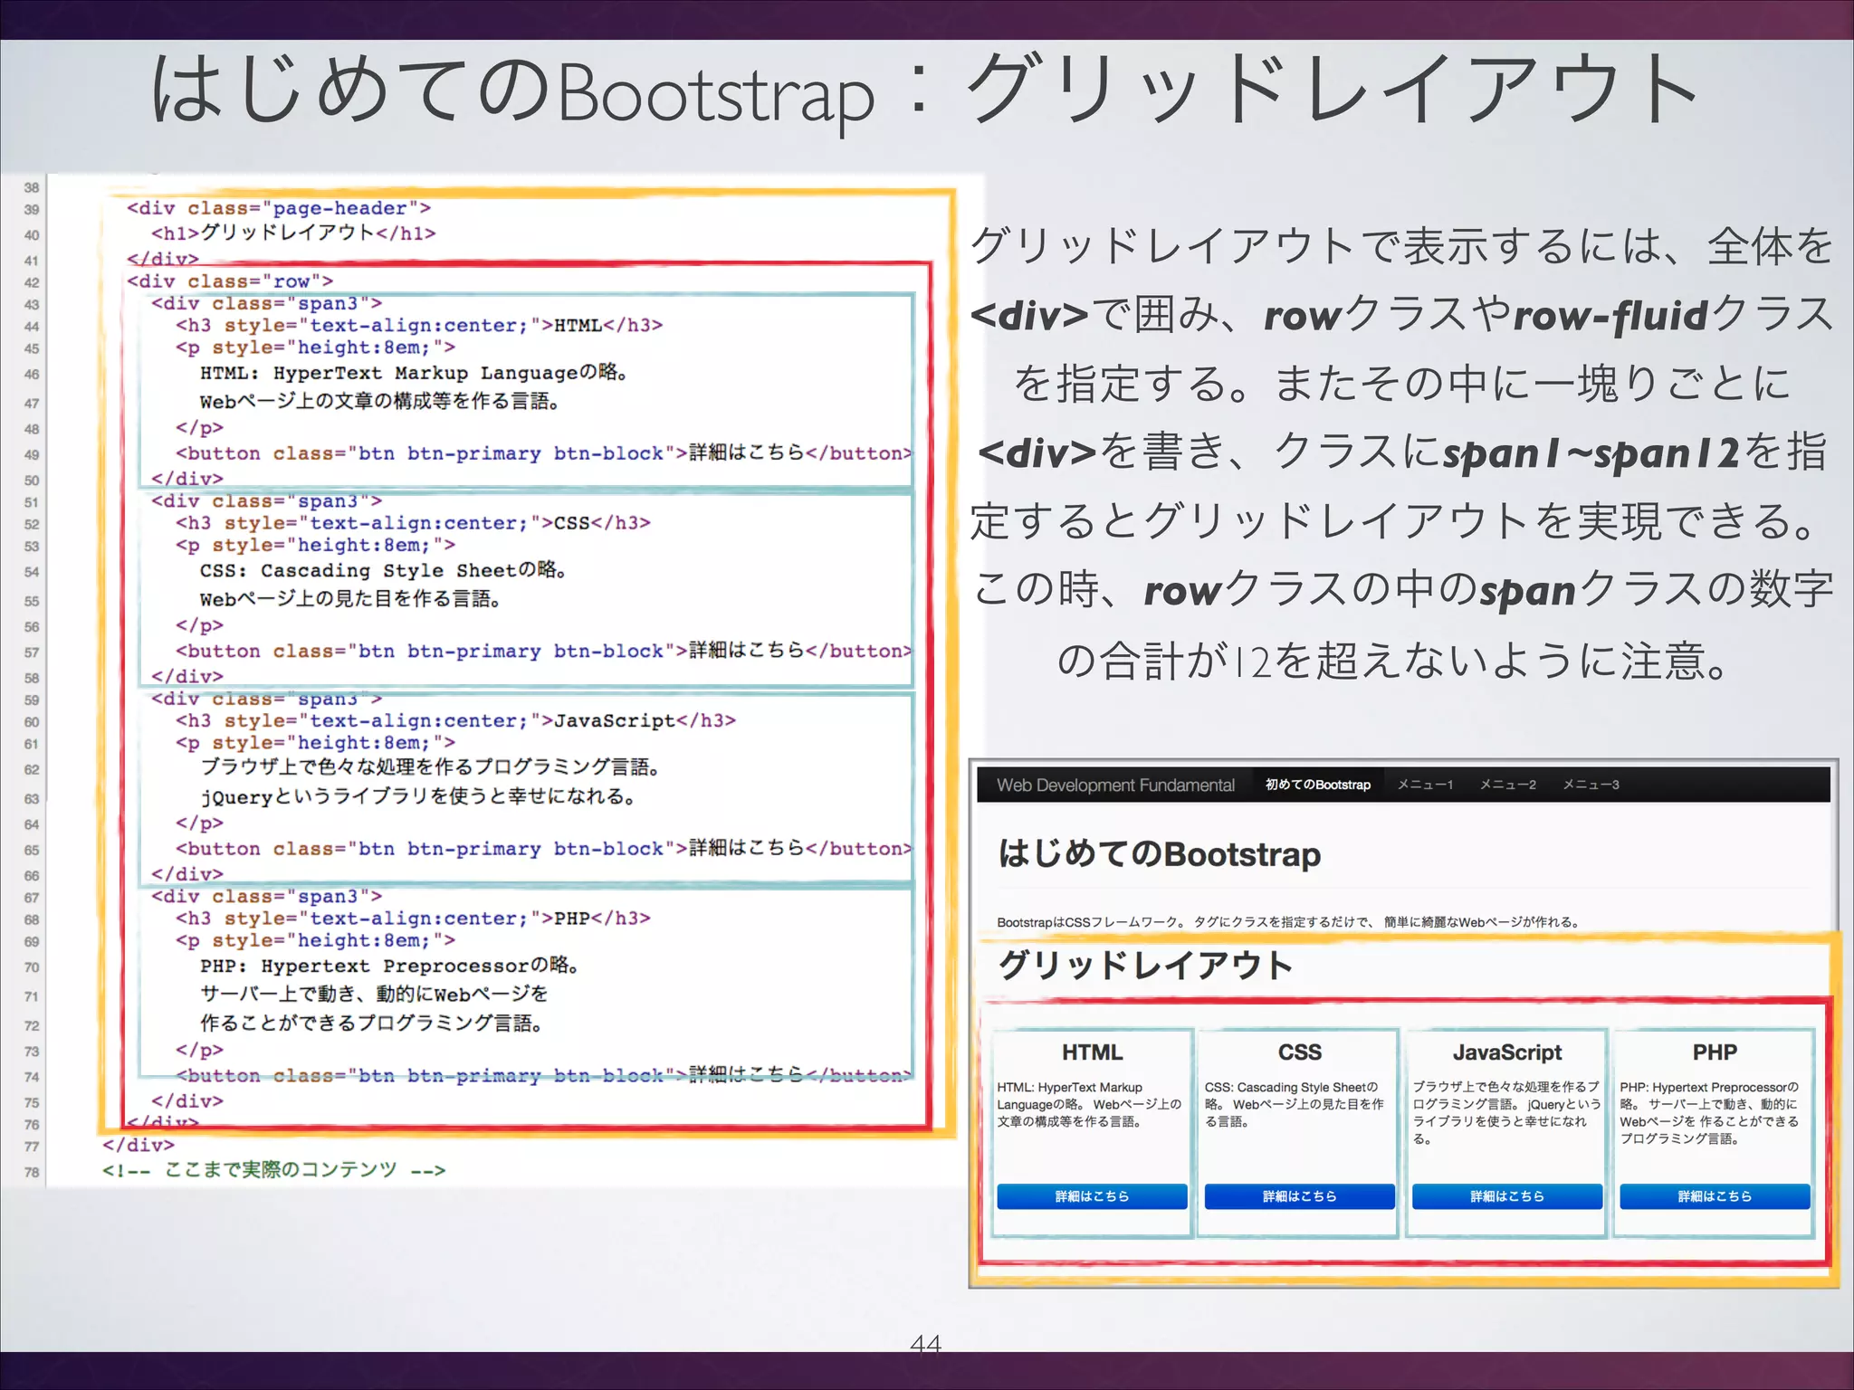Click the h1 グリッドレイアウト code line
Screen dimensions: 1854x1390
(x=293, y=233)
